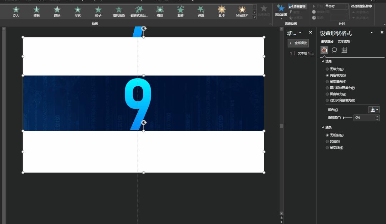Select 渐变填充 (Gradient Fill) option
The height and width of the screenshot is (224, 386).
point(327,82)
